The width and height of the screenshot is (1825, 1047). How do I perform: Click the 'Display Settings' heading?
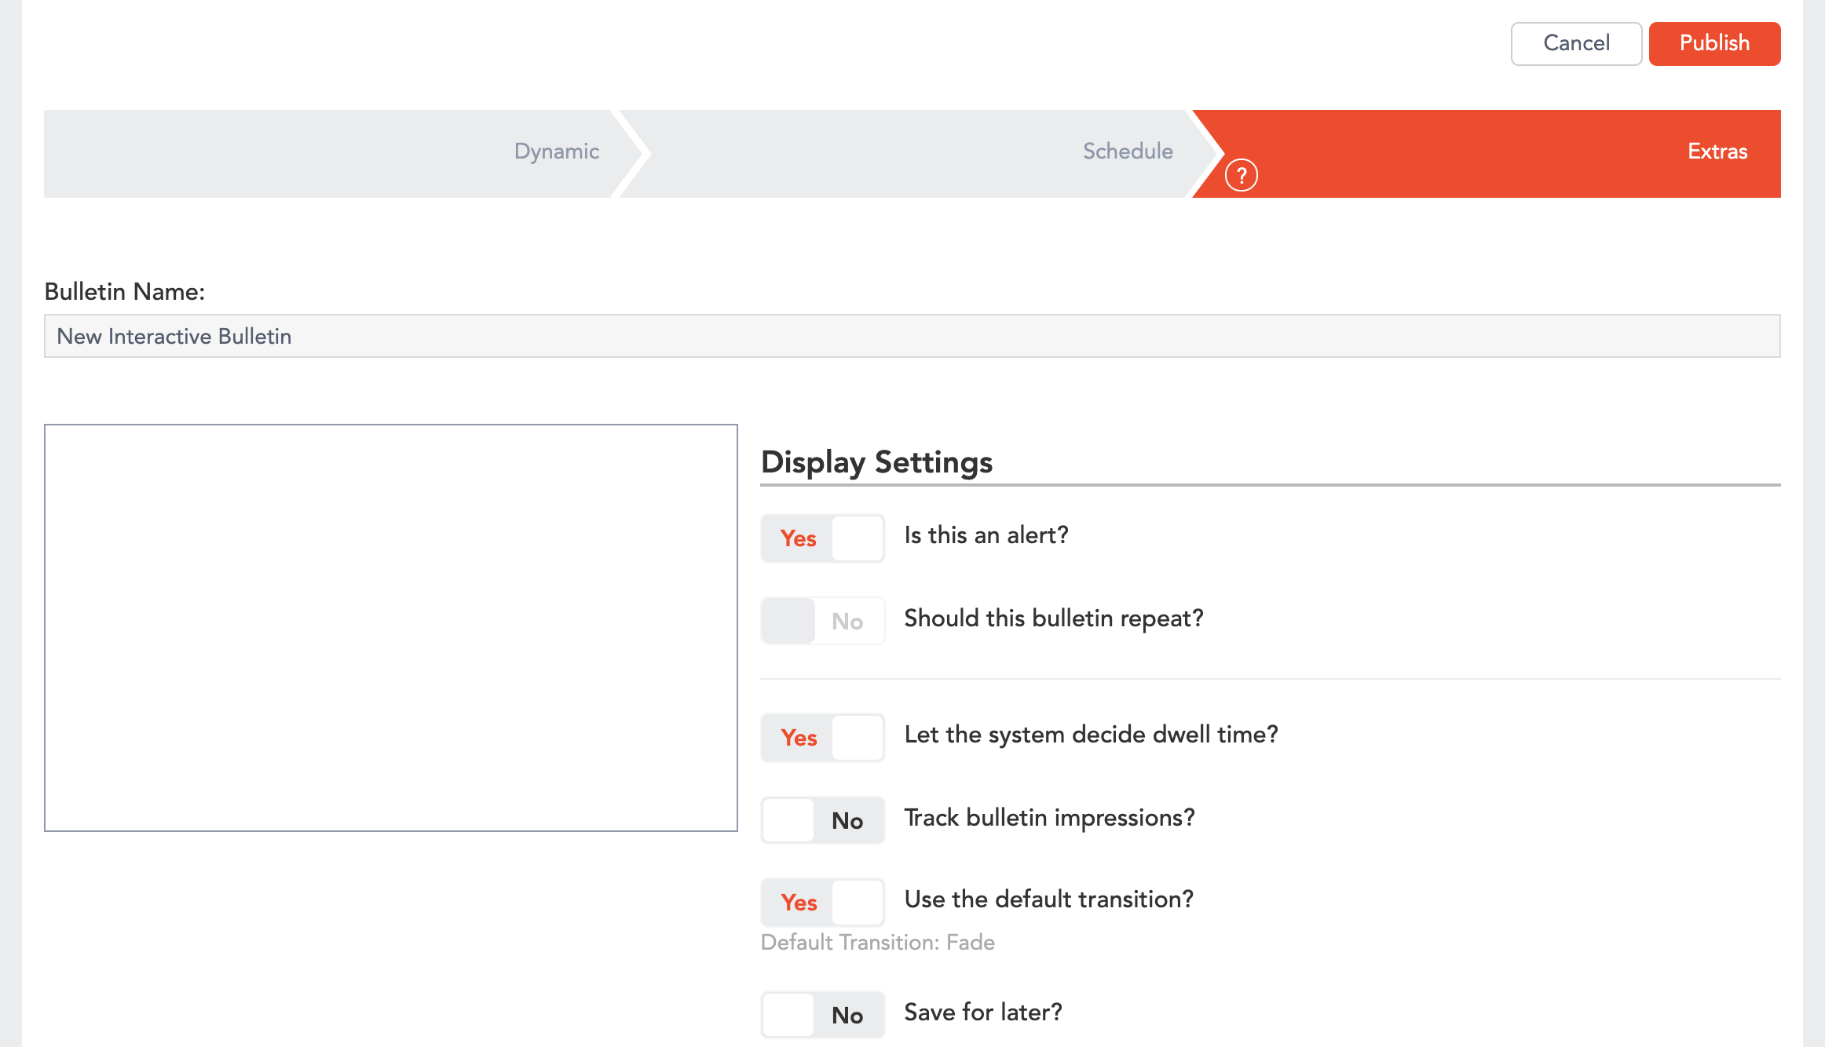876,461
